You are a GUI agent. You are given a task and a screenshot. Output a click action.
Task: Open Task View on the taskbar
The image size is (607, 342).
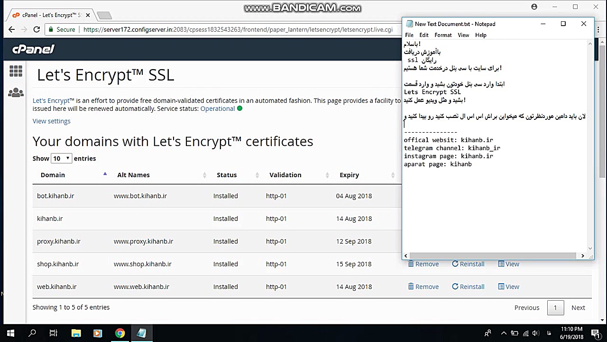pyautogui.click(x=54, y=333)
